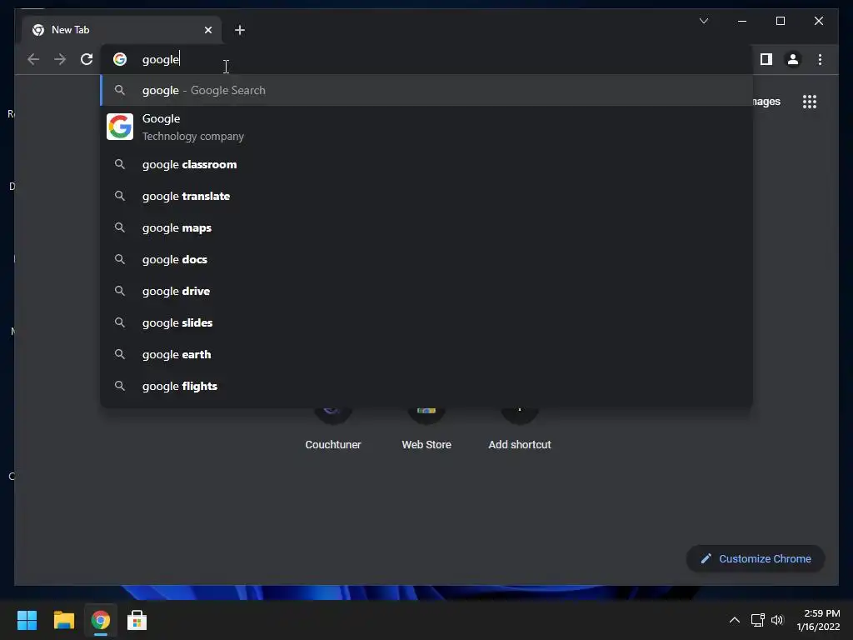Viewport: 853px width, 640px height.
Task: Select 'google - Google Search' suggestion
Action: [426, 90]
